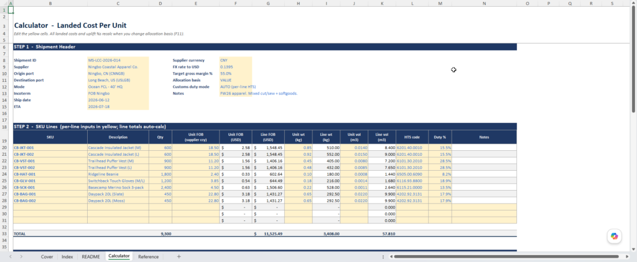Viewport: 637px width, 262px height.
Task: Click Duty % cell 13.5%
Action: 440,187
